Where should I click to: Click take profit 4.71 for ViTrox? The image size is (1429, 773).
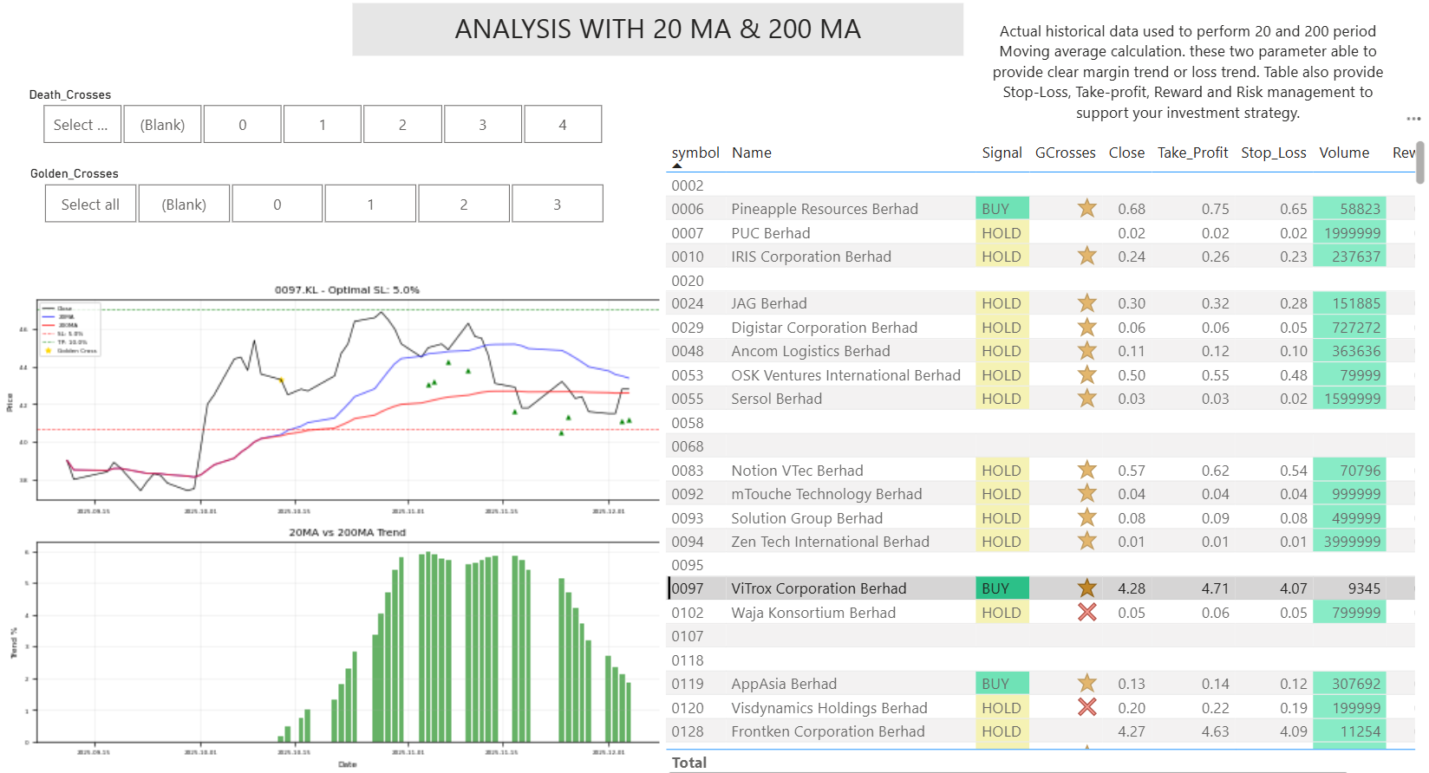click(x=1215, y=588)
